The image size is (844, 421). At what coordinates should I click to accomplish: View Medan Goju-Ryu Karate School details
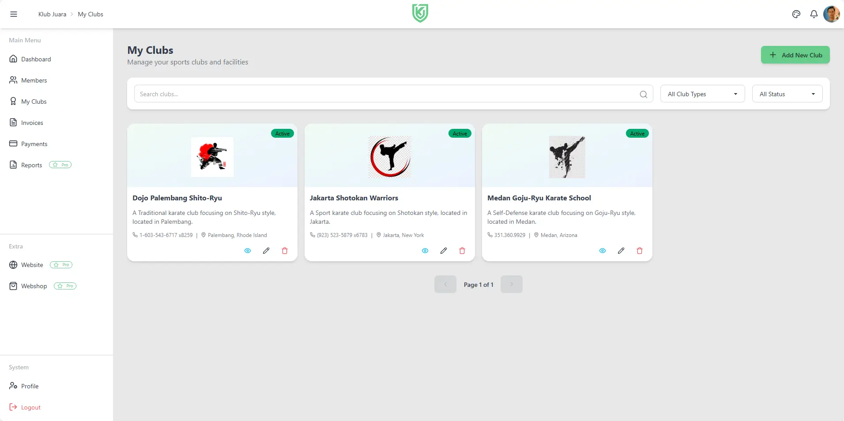pyautogui.click(x=603, y=251)
